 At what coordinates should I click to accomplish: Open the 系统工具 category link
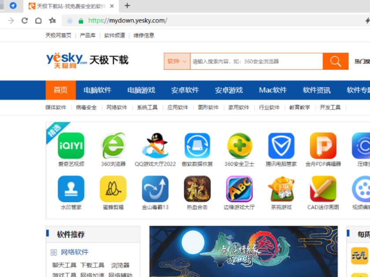[x=147, y=107]
